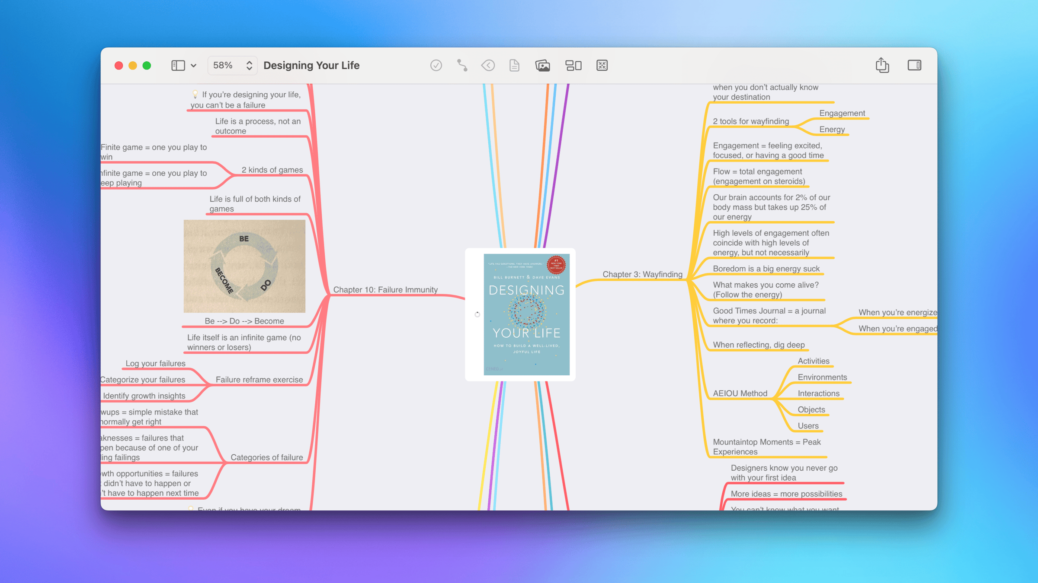Click the insert image toolbar icon

click(542, 65)
